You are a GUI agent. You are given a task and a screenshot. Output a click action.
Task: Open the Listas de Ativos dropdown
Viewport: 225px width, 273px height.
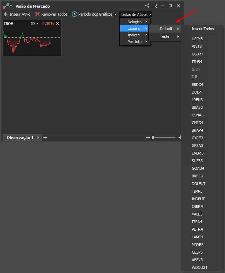click(136, 15)
